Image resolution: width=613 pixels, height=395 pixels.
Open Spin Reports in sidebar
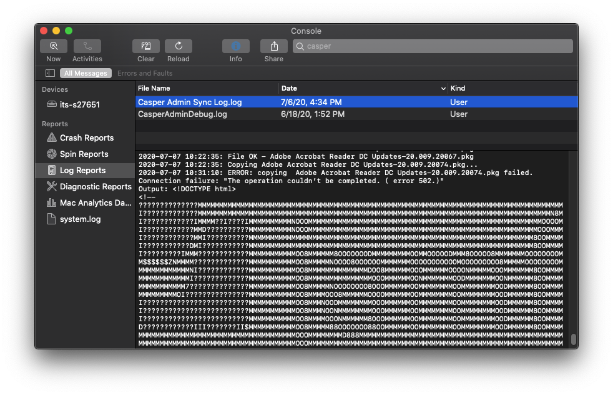coord(86,154)
